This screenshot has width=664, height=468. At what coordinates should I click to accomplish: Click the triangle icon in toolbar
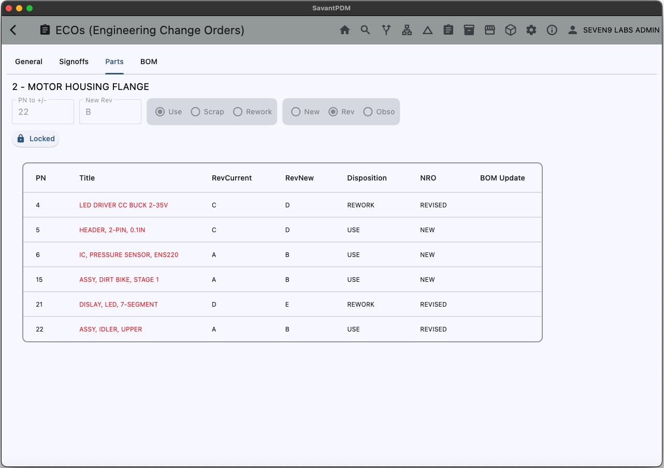428,30
